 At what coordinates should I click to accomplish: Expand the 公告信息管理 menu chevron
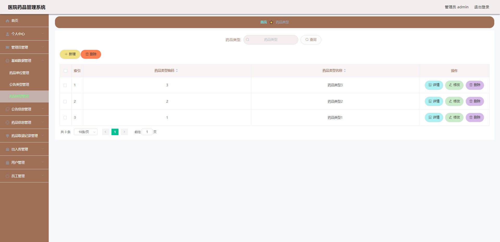click(x=43, y=109)
